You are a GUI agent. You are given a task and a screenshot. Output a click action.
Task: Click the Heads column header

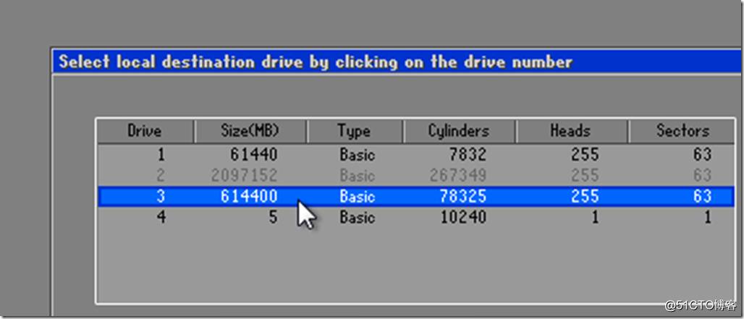[570, 131]
